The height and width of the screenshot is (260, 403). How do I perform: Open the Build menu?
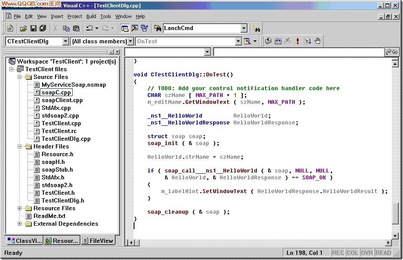(91, 16)
